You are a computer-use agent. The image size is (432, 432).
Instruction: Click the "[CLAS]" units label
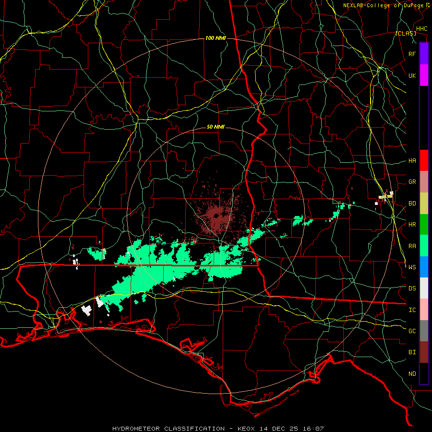pos(406,34)
